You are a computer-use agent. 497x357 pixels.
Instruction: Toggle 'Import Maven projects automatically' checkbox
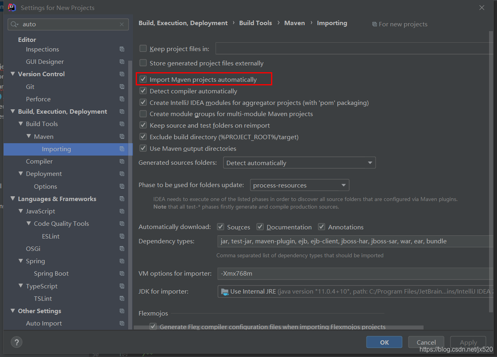coord(143,79)
